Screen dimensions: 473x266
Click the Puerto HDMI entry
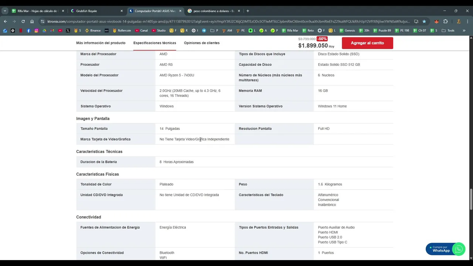click(x=329, y=232)
